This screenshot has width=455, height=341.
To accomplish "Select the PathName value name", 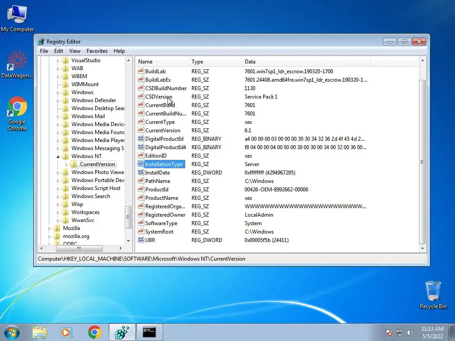I will 158,181.
